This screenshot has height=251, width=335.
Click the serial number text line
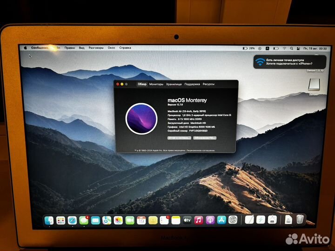[188, 131]
